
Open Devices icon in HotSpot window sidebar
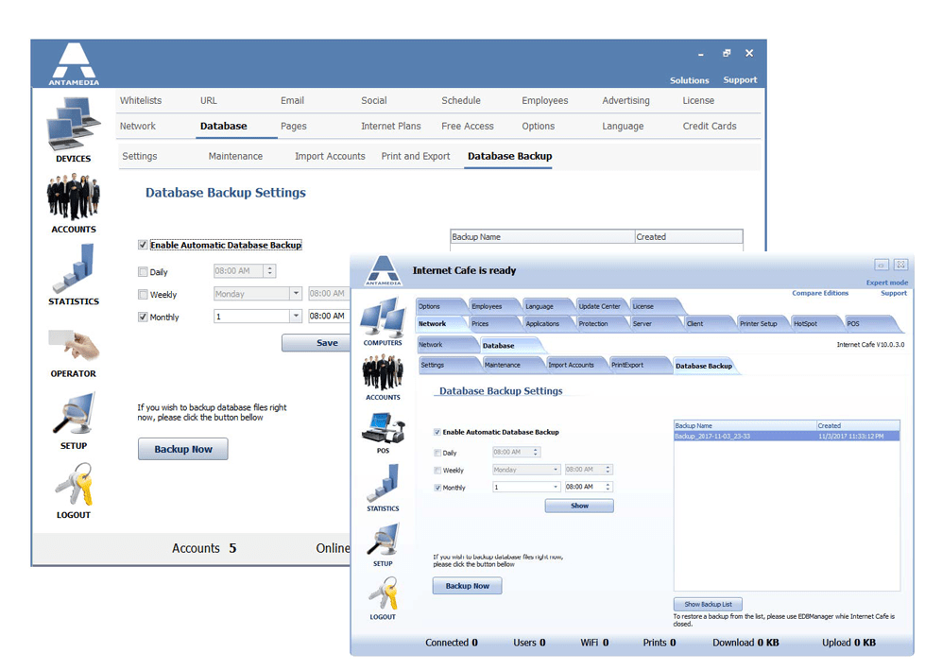coord(73,124)
